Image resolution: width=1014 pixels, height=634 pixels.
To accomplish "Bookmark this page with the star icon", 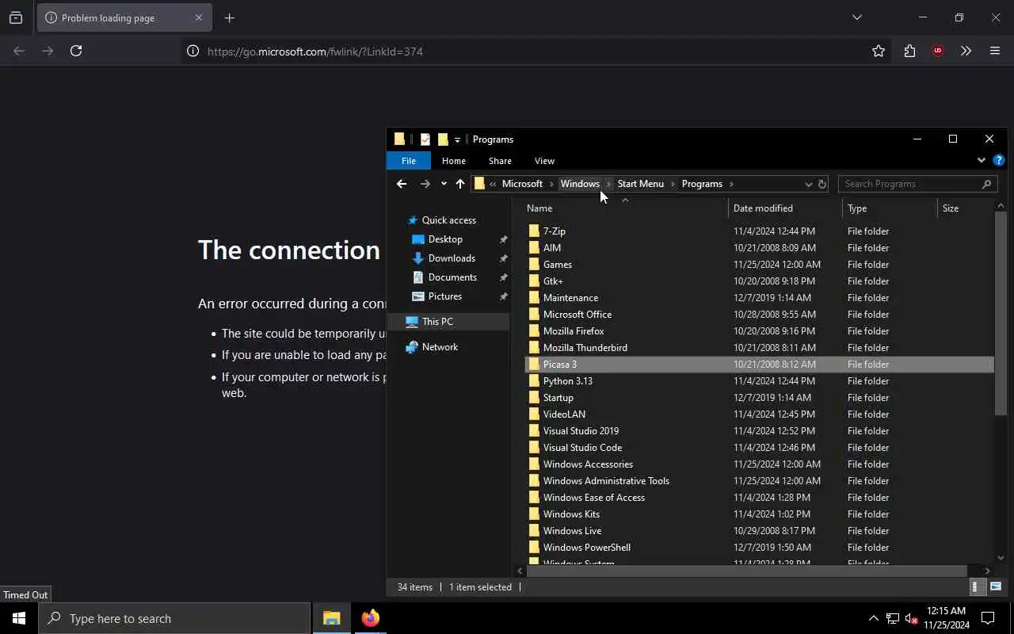I will [879, 51].
